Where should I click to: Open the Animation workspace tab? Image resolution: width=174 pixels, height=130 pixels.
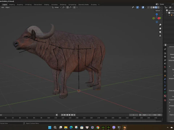54,5
